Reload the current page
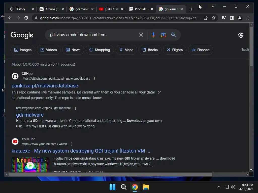Screen dimensions: 258x193 click(x=26, y=18)
